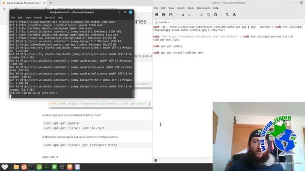Launch Firefox from the taskbar
The height and width of the screenshot is (171, 305).
click(x=24, y=167)
